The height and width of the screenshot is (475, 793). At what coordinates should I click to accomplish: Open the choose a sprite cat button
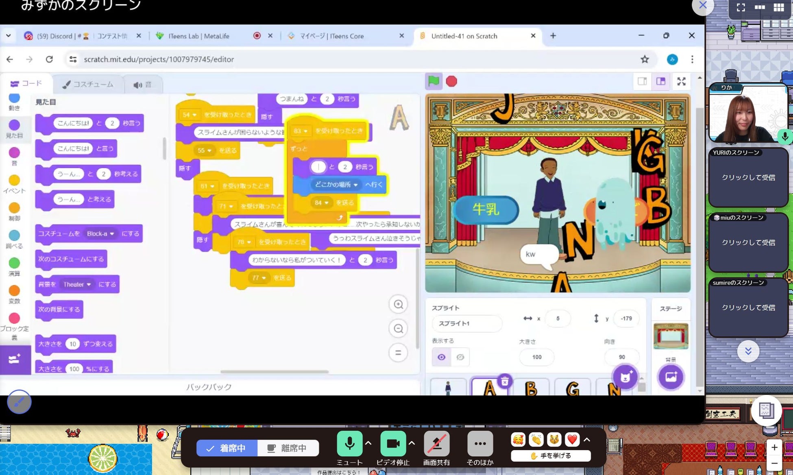[625, 377]
